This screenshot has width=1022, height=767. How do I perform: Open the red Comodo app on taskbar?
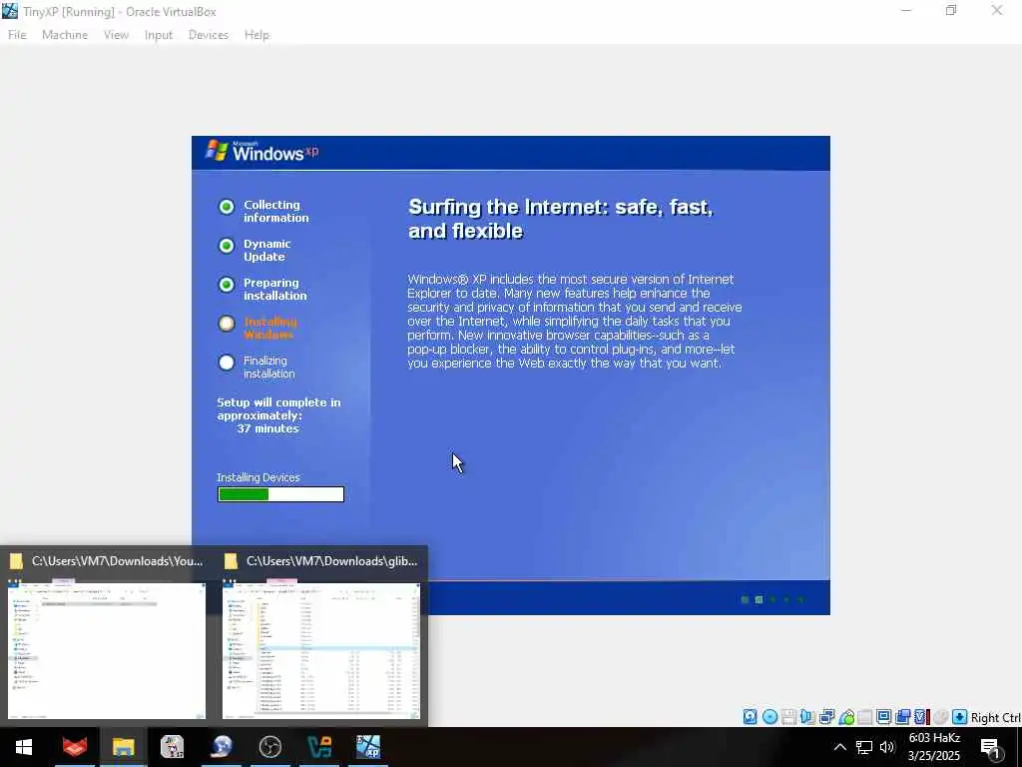click(74, 747)
